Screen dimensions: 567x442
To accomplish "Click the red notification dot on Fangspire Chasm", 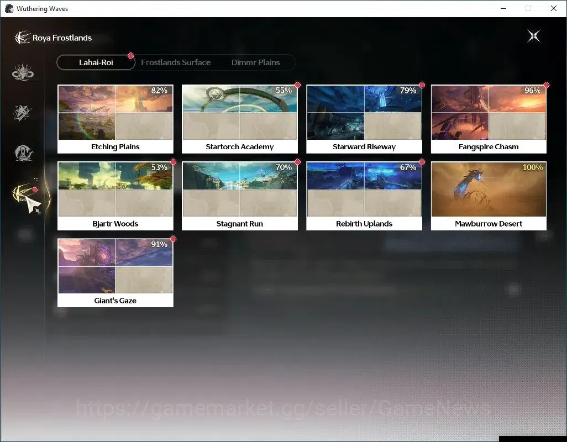I will [x=547, y=85].
